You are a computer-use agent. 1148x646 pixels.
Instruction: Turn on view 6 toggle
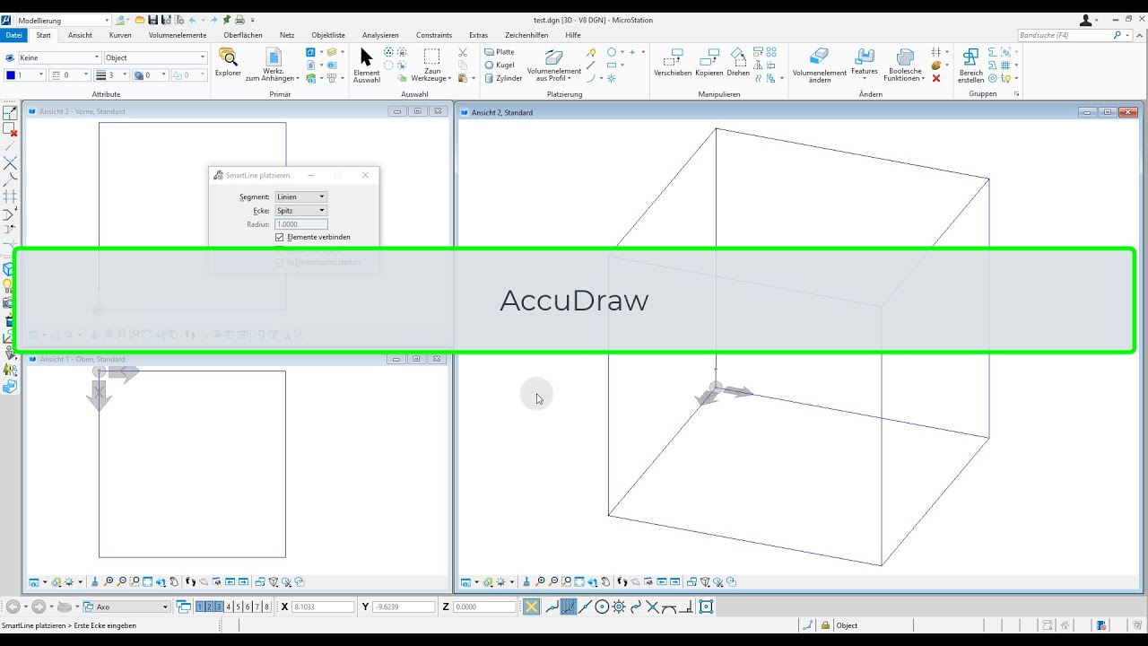pos(248,607)
